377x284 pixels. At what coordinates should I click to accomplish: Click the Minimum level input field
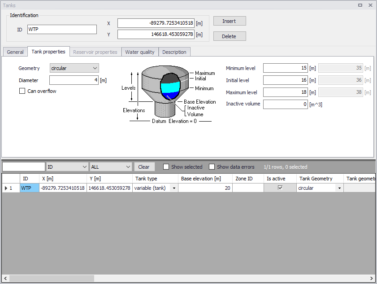pyautogui.click(x=286, y=68)
